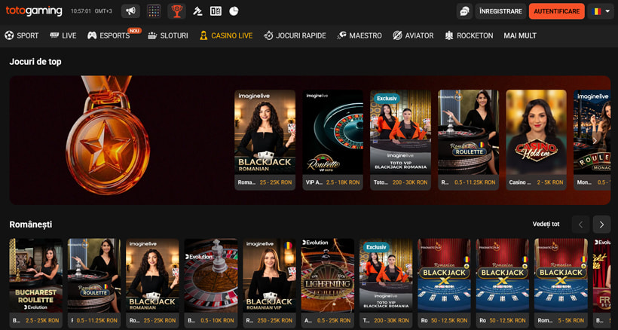Viewport: 618px width, 330px height.
Task: Click the dealer icon beside CASINO LIVE
Action: pyautogui.click(x=203, y=35)
